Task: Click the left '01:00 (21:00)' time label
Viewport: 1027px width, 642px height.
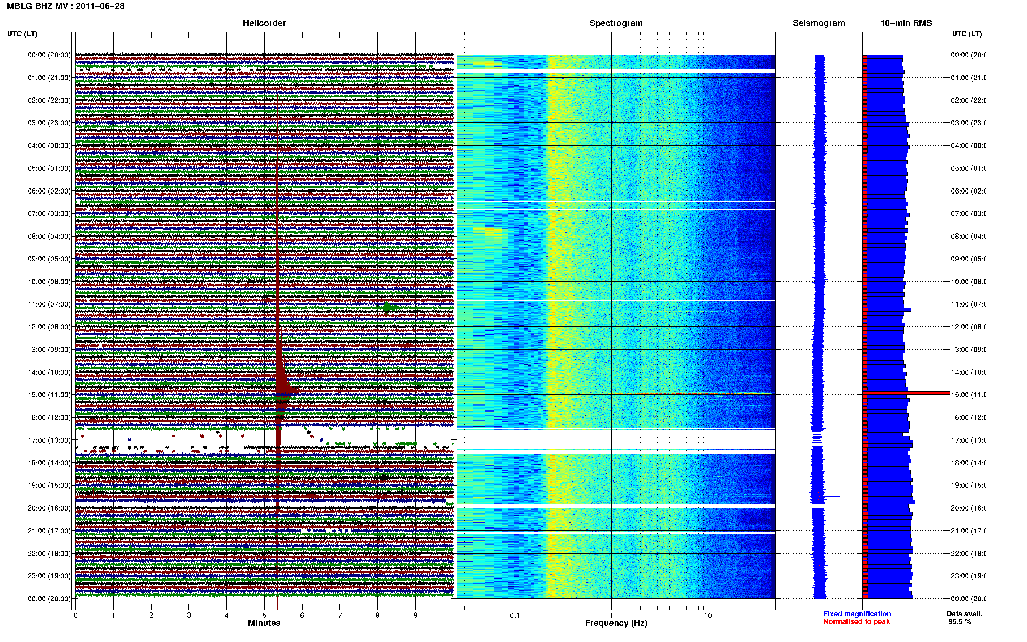Action: [49, 78]
